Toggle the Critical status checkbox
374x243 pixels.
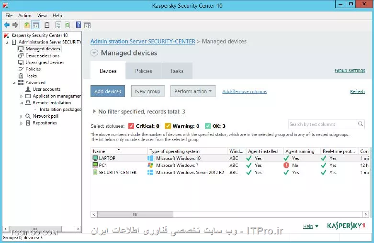pos(131,126)
